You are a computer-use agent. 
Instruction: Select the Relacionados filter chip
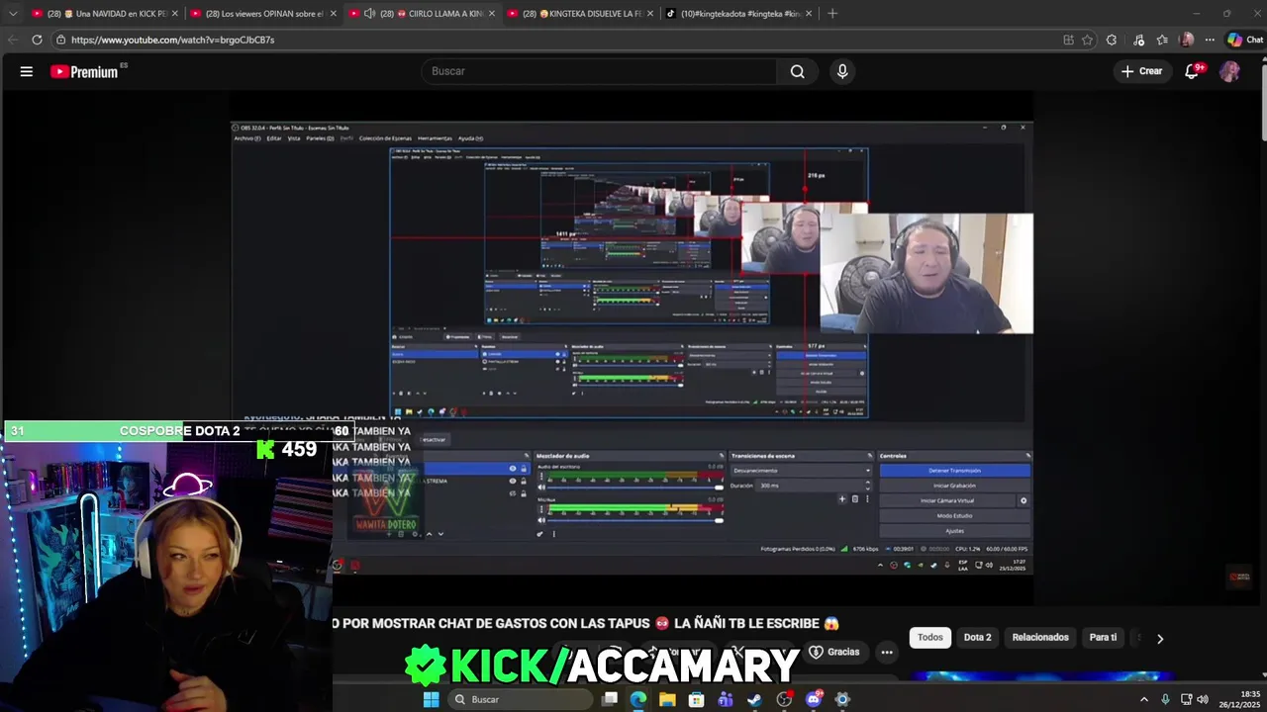pyautogui.click(x=1040, y=638)
